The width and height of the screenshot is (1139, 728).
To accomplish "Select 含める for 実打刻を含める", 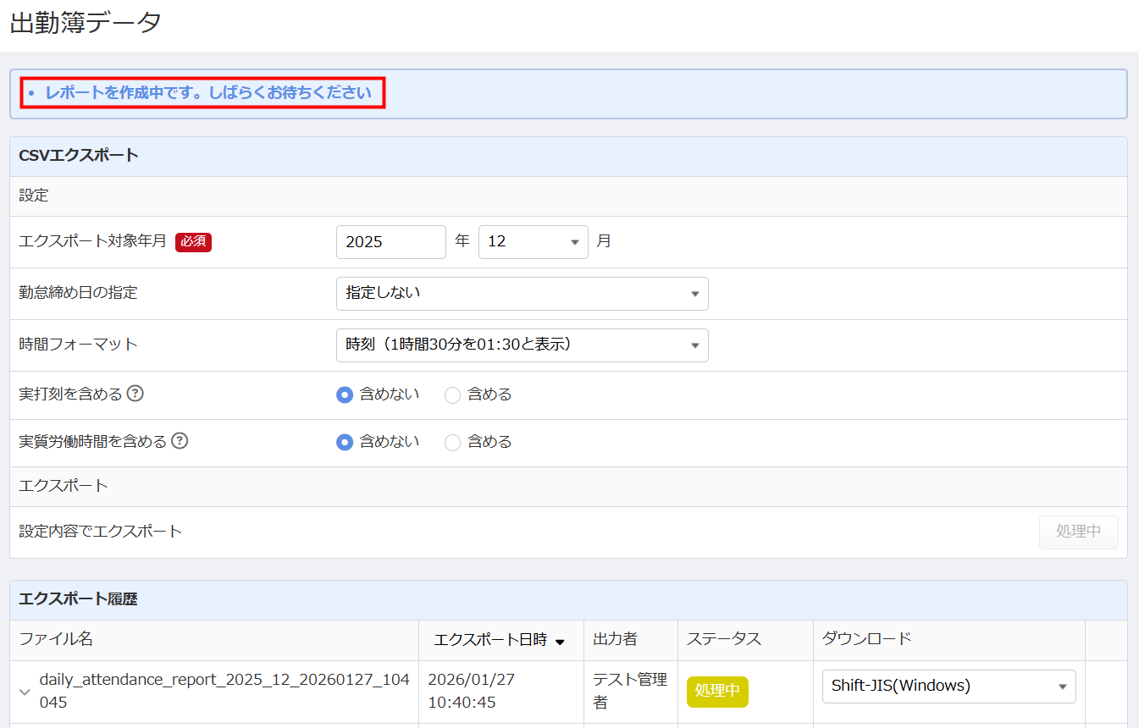I will pos(453,394).
